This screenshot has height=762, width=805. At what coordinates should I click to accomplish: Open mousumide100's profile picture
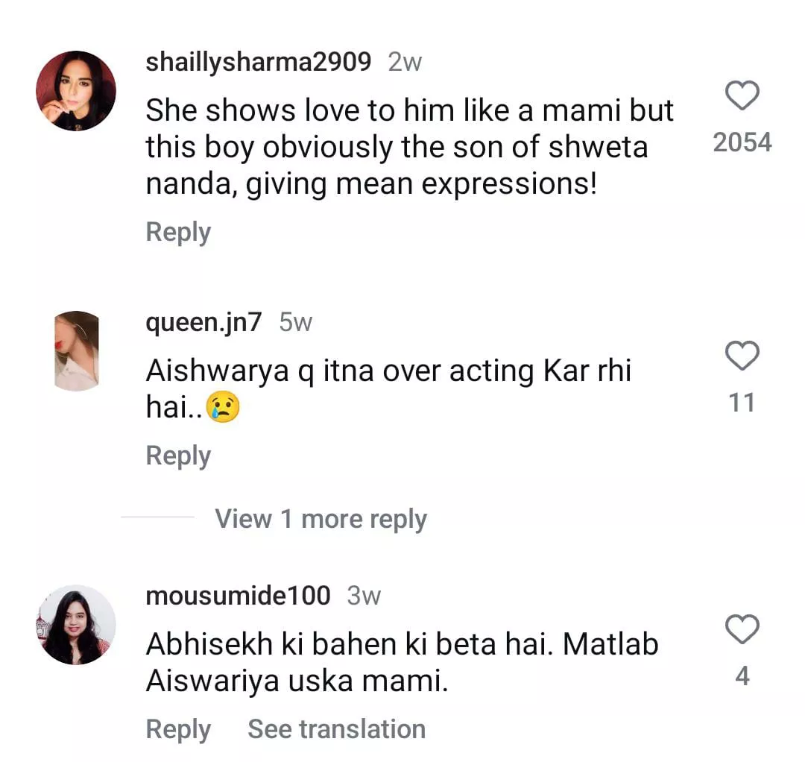pos(76,625)
